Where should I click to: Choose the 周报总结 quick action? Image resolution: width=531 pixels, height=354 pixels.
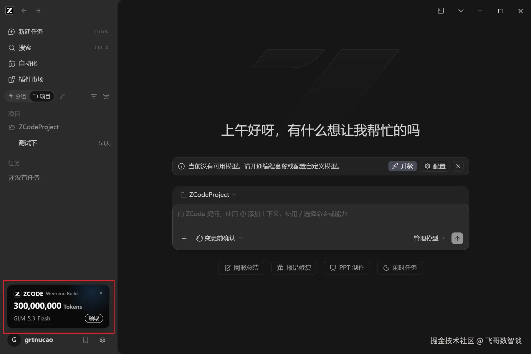[x=241, y=268]
